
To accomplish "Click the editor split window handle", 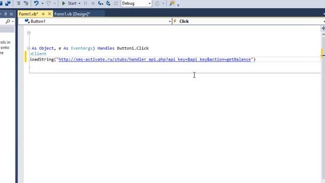I will tap(323, 28).
